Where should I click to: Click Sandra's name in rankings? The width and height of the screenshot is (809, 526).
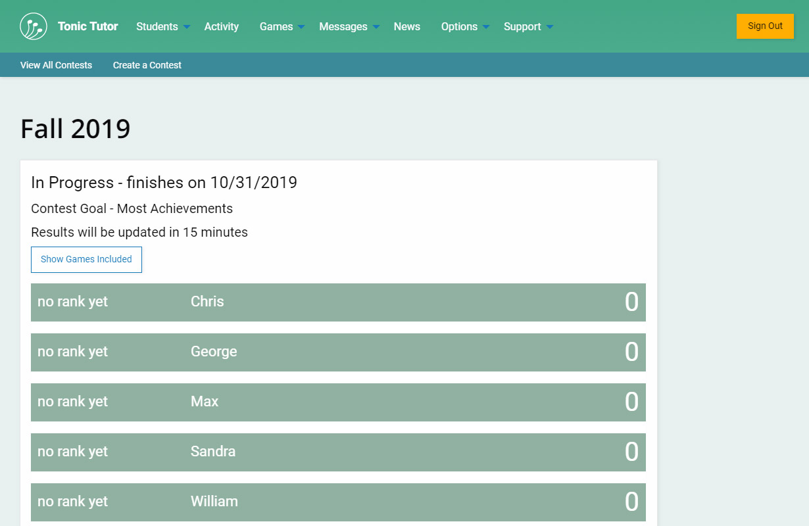[212, 452]
